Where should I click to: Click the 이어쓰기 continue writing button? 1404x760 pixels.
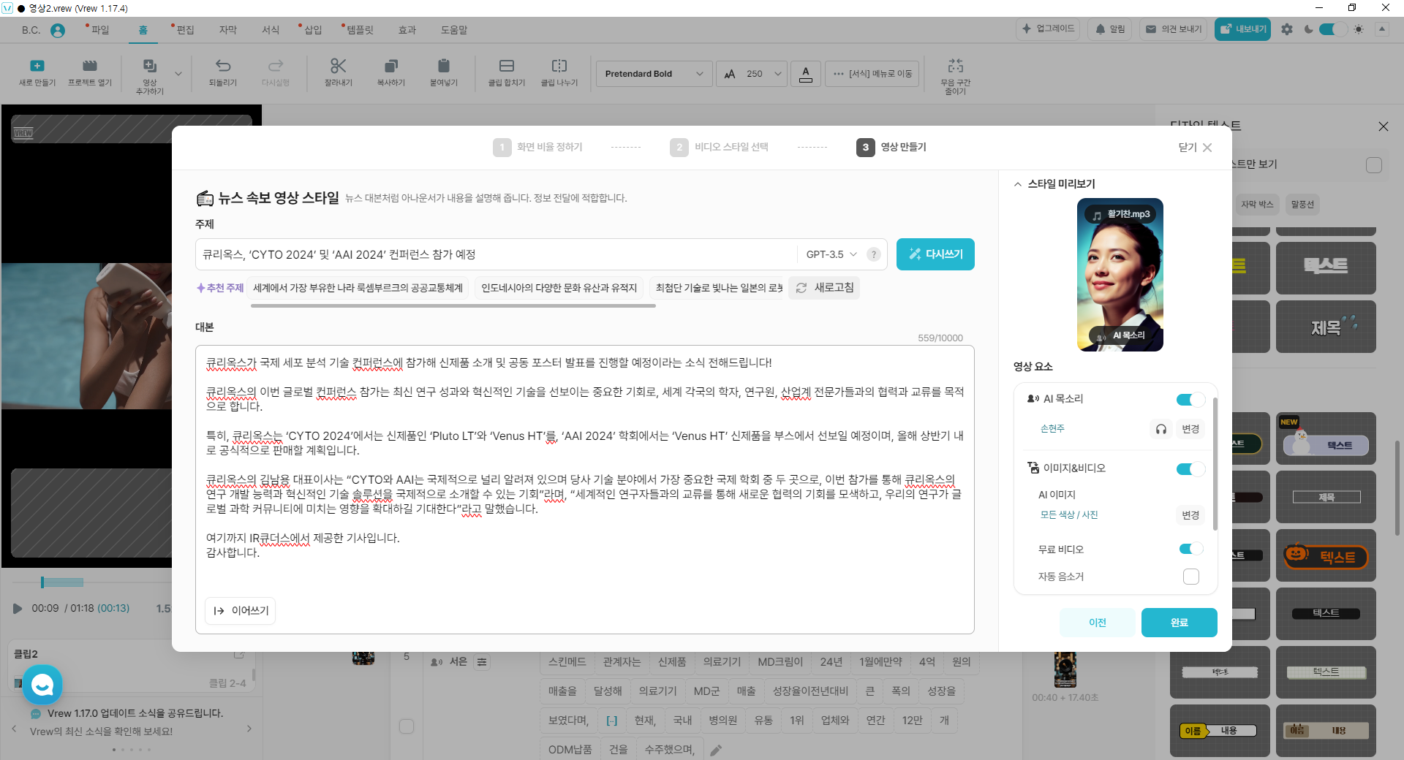[x=240, y=611]
